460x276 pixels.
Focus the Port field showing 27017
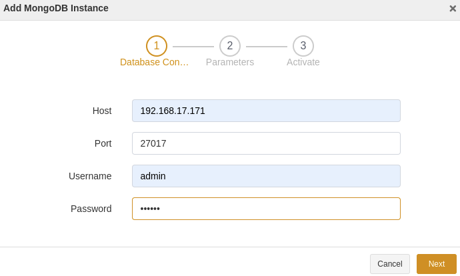pyautogui.click(x=266, y=143)
